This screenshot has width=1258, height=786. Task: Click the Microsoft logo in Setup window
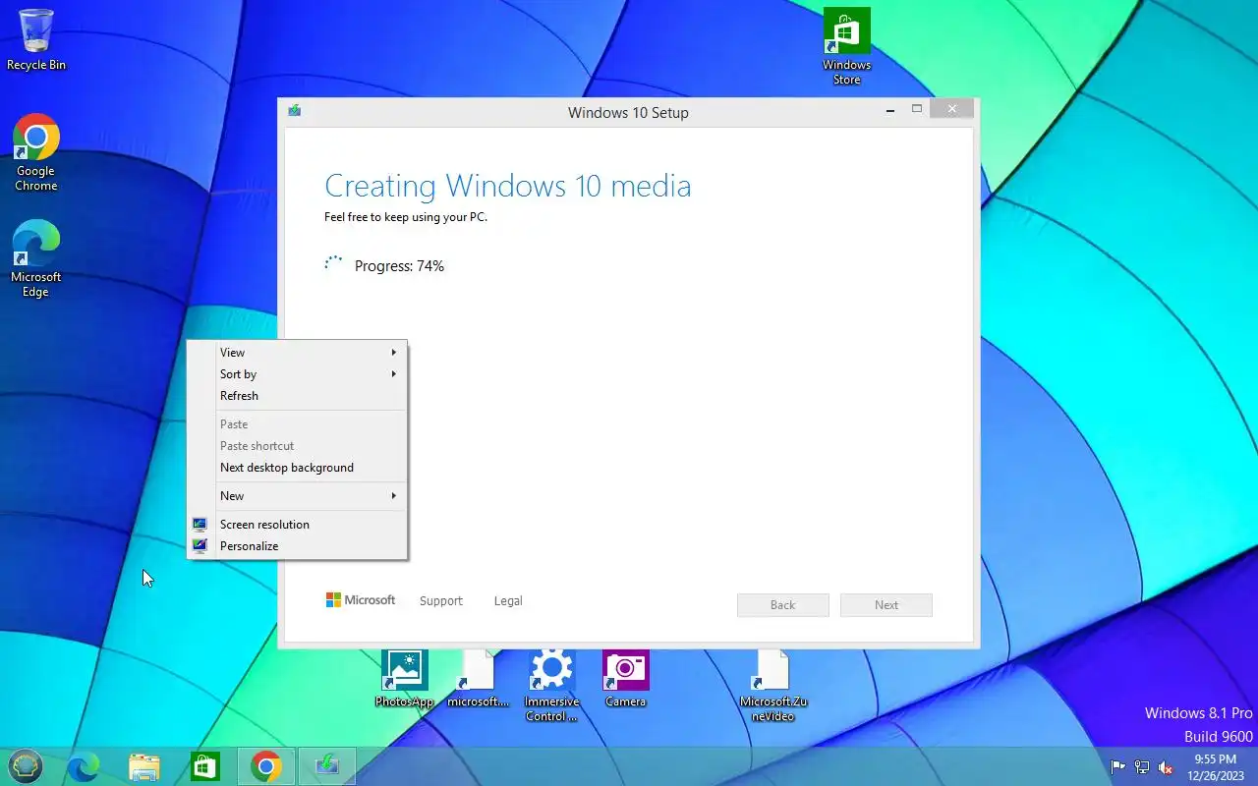pyautogui.click(x=361, y=600)
